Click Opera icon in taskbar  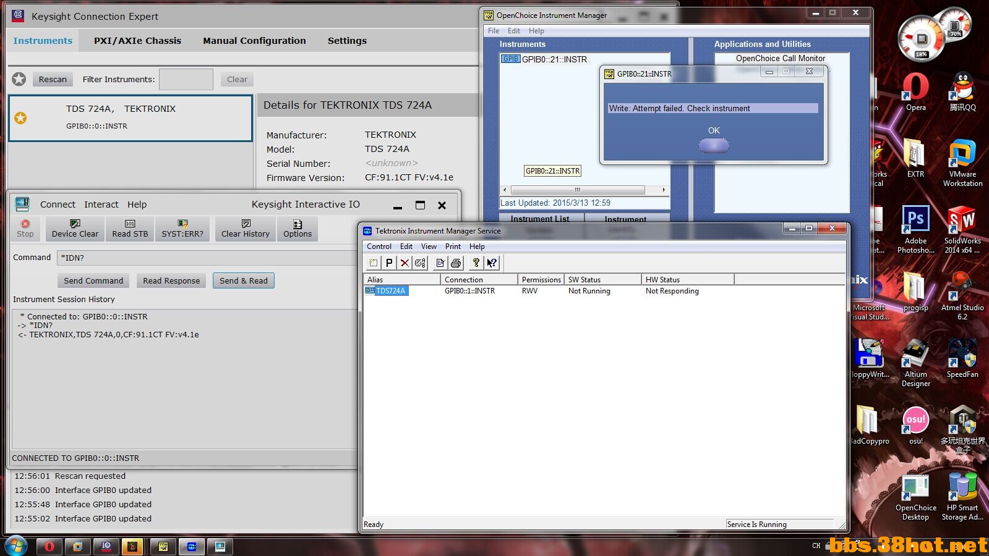(49, 546)
